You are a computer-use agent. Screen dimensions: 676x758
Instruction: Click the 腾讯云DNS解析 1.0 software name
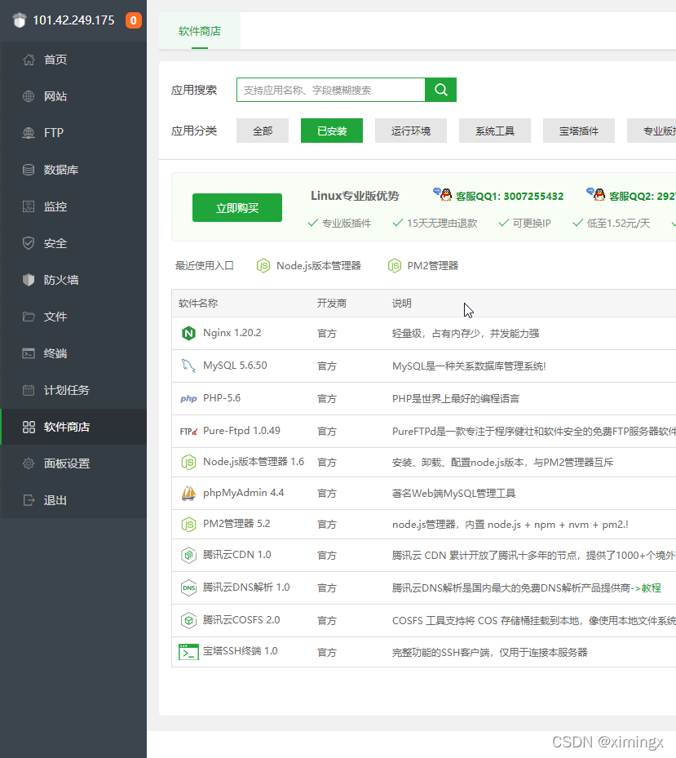246,587
